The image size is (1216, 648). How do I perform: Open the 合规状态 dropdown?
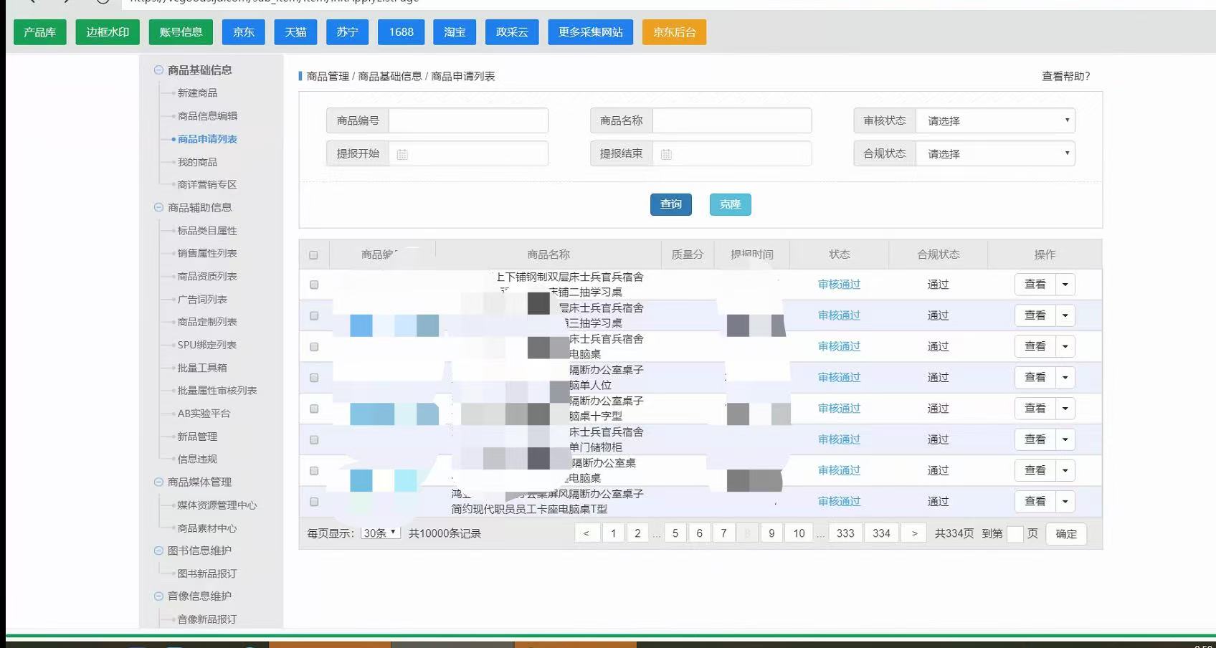point(995,153)
